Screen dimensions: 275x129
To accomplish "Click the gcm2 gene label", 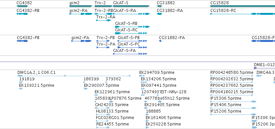I will click(74, 3).
